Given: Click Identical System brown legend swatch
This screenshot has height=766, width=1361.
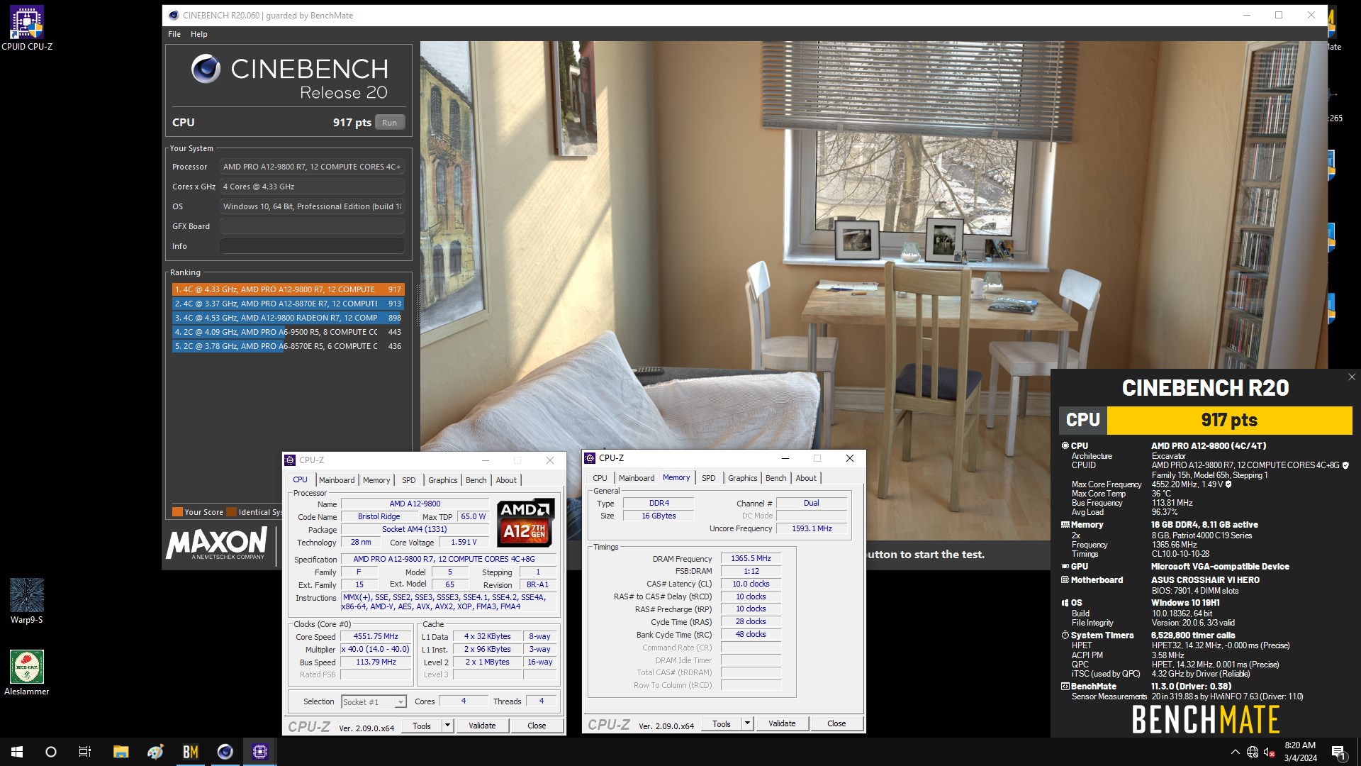Looking at the screenshot, I should (231, 512).
